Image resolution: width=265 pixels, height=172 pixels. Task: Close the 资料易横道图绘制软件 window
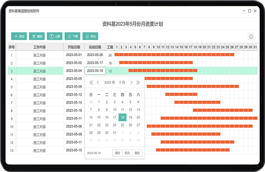(x=255, y=11)
